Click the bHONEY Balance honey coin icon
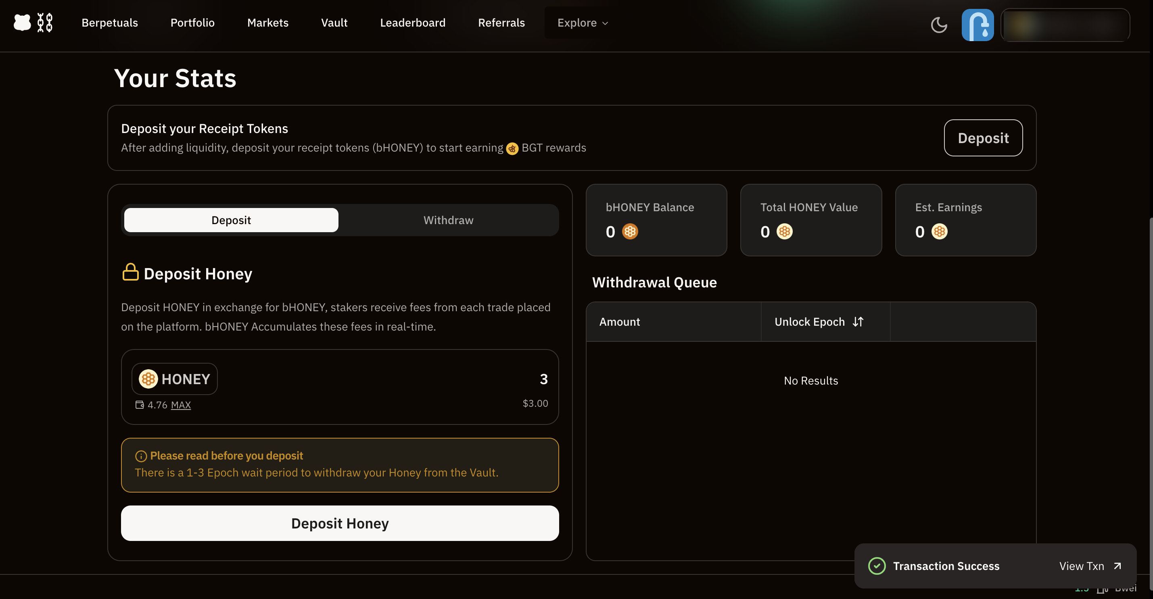The image size is (1153, 599). point(630,231)
